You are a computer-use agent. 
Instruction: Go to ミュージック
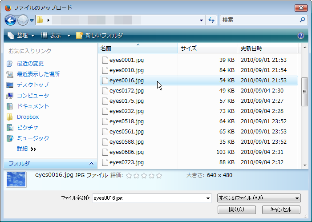[x=33, y=138]
